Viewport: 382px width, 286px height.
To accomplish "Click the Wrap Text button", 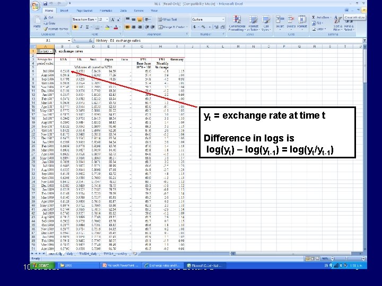I will click(168, 20).
